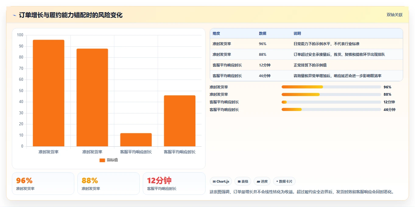The height and width of the screenshot is (207, 415).
Task: Click the orange legend swatch for 指标值
Action: [x=102, y=160]
